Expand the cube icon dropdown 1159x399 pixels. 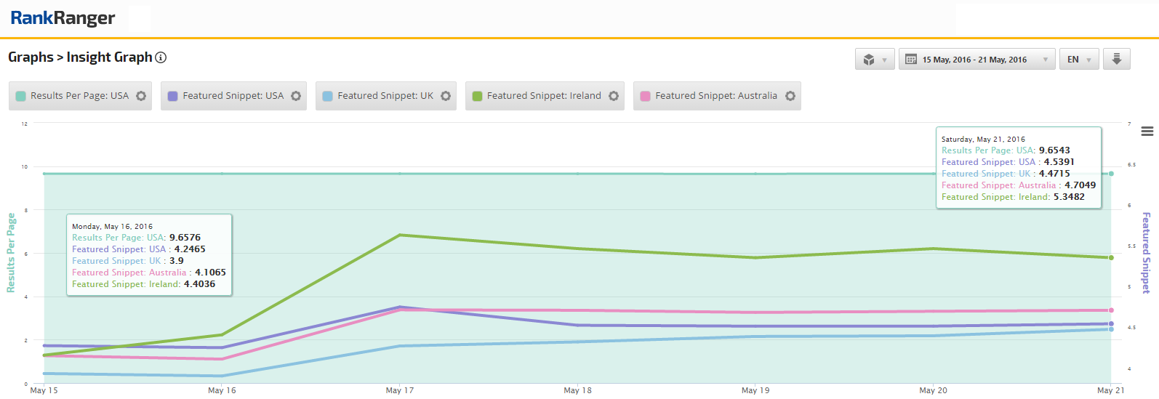point(874,60)
